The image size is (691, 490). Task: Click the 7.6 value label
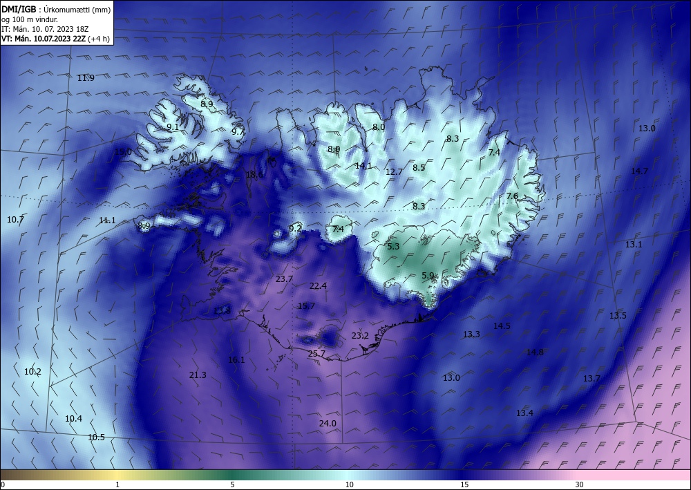[512, 196]
